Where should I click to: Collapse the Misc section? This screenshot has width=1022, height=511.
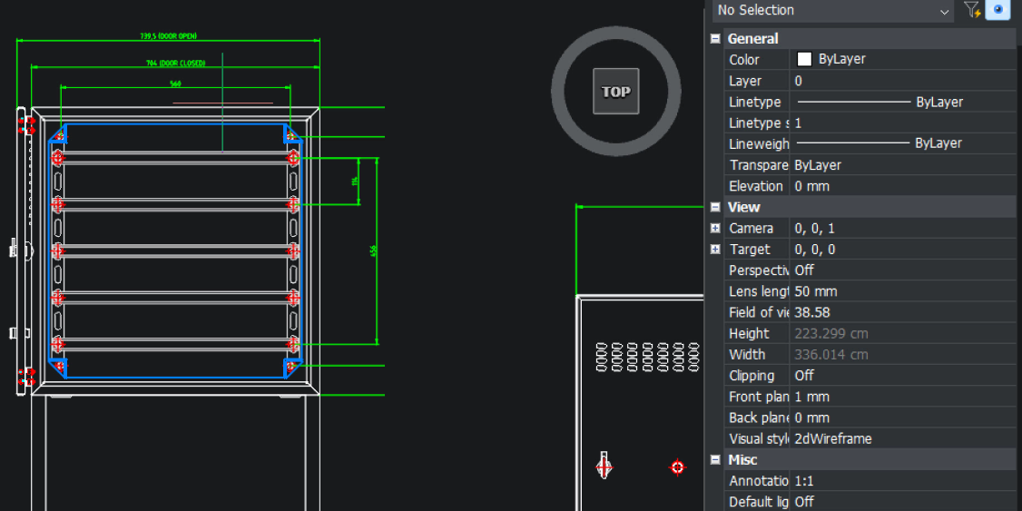[715, 460]
